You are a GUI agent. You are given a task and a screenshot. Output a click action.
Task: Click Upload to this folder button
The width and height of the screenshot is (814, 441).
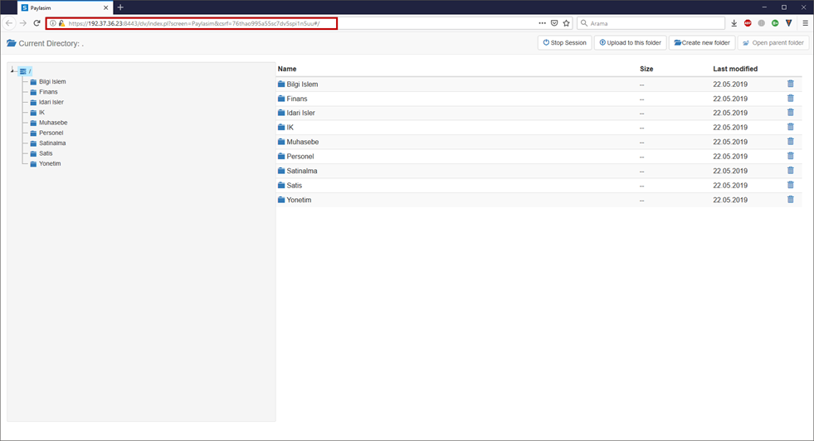click(631, 42)
